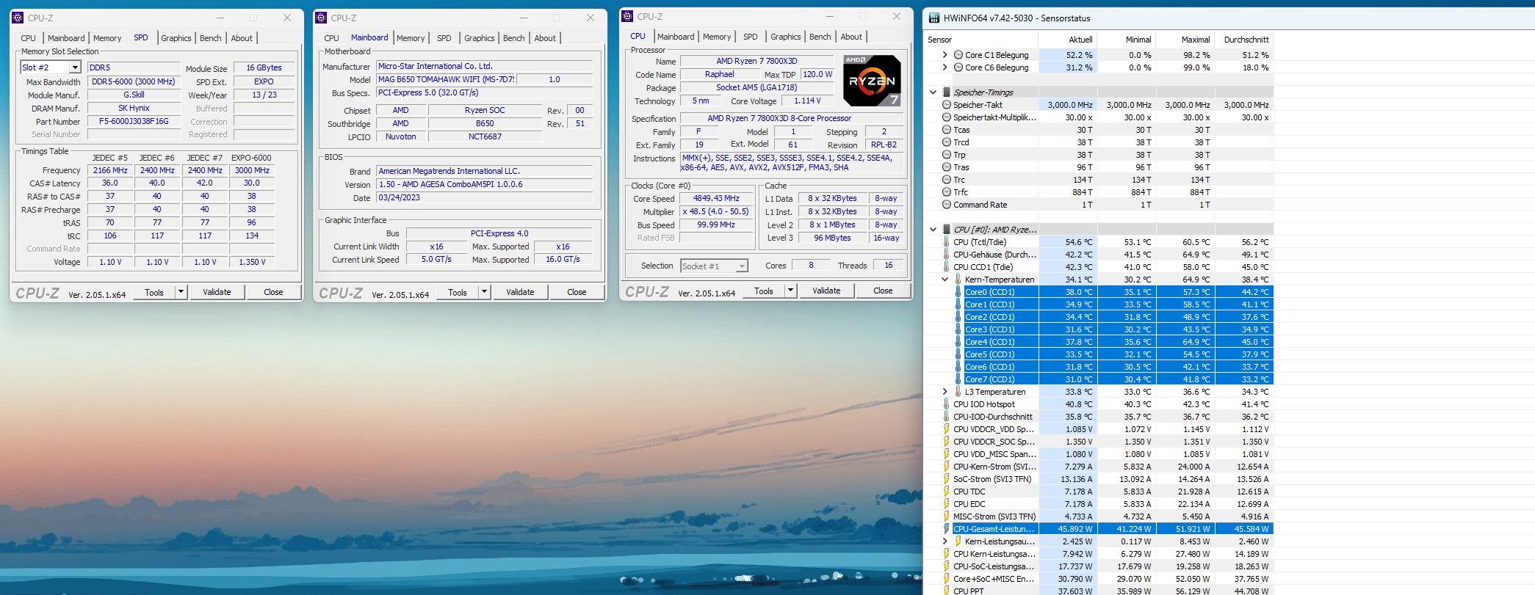Image resolution: width=1535 pixels, height=595 pixels.
Task: Click the Ryzen 7 processor logo
Action: (871, 81)
